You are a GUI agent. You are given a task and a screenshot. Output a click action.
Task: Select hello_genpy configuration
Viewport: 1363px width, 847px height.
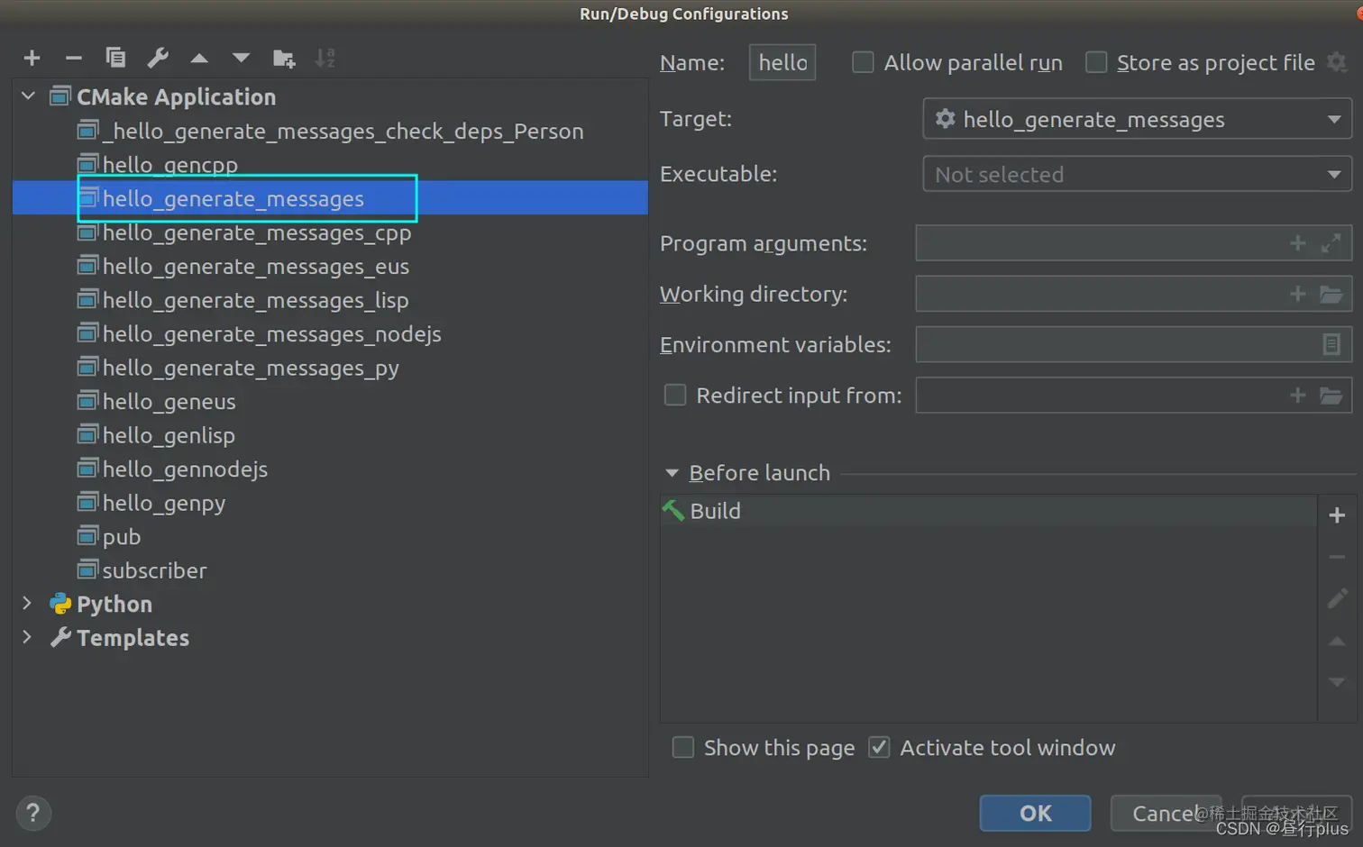point(164,503)
